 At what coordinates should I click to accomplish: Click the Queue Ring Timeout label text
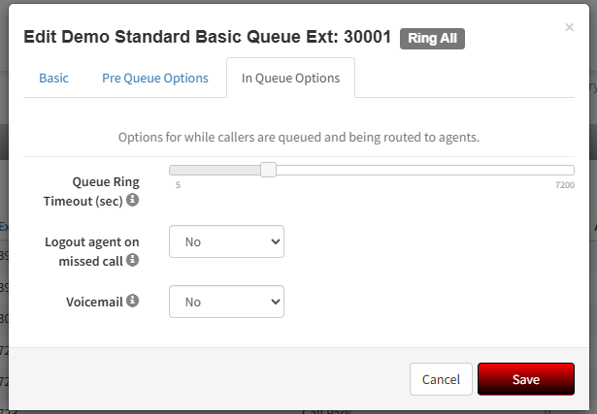(x=91, y=191)
